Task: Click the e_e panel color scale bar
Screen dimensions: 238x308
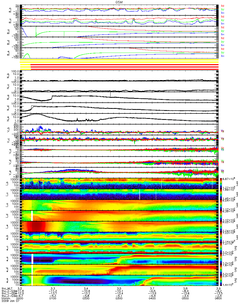Action: [x=222, y=281]
